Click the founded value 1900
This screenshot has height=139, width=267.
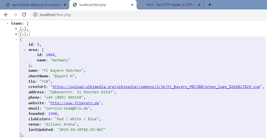53,114
